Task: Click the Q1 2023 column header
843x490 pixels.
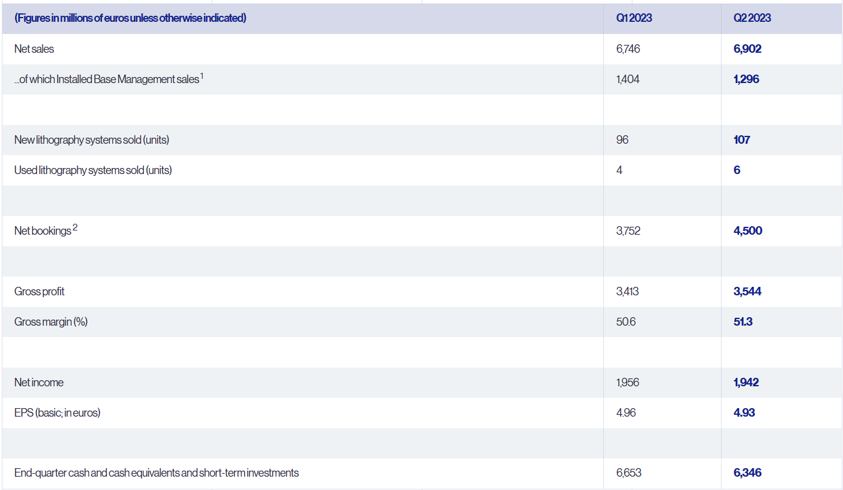Action: [x=634, y=18]
